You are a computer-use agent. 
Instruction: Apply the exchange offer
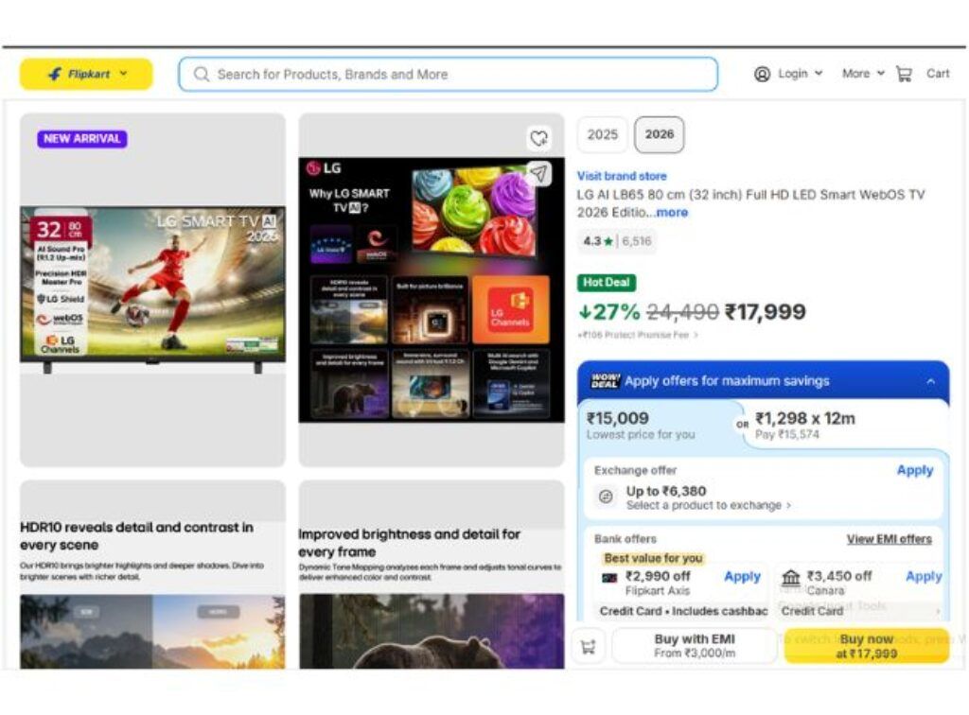coord(915,470)
